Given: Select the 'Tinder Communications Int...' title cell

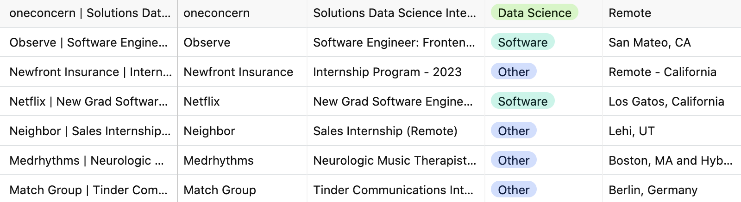Looking at the screenshot, I should 396,190.
